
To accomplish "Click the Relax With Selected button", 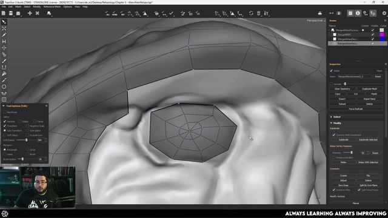I will coord(368,162).
